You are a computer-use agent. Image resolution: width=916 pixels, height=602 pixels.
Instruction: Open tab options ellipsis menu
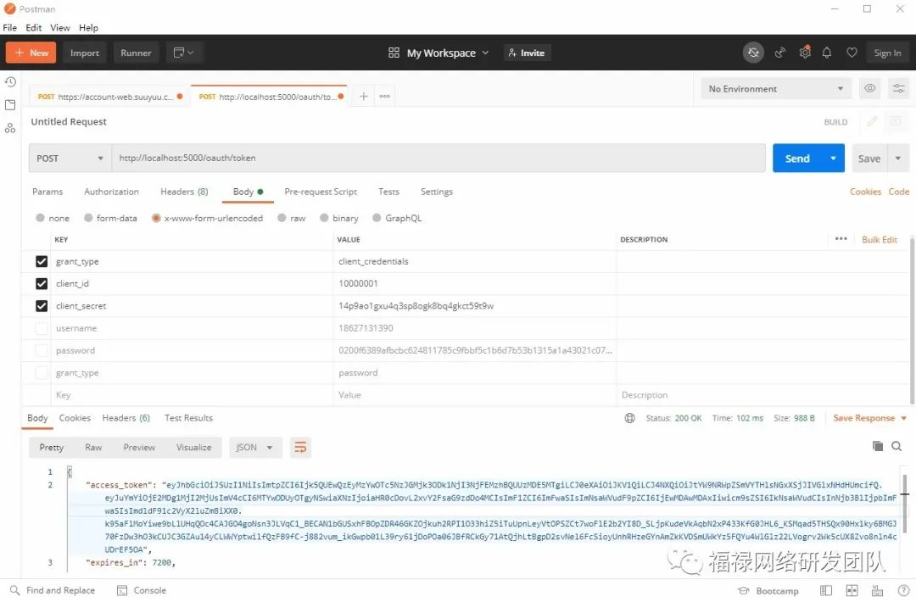(x=384, y=97)
